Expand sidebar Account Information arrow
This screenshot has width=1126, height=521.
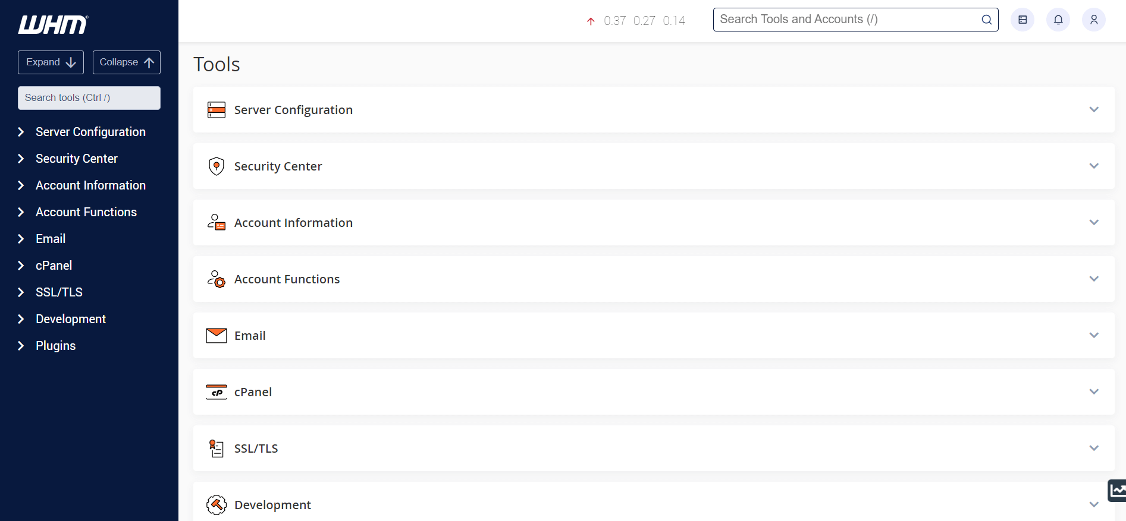21,185
